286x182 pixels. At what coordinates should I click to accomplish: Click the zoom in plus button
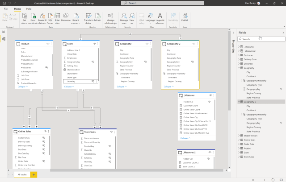pos(265,180)
